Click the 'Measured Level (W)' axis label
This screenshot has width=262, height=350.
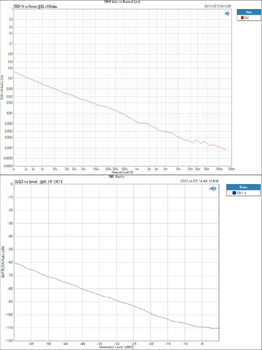[x=122, y=173]
